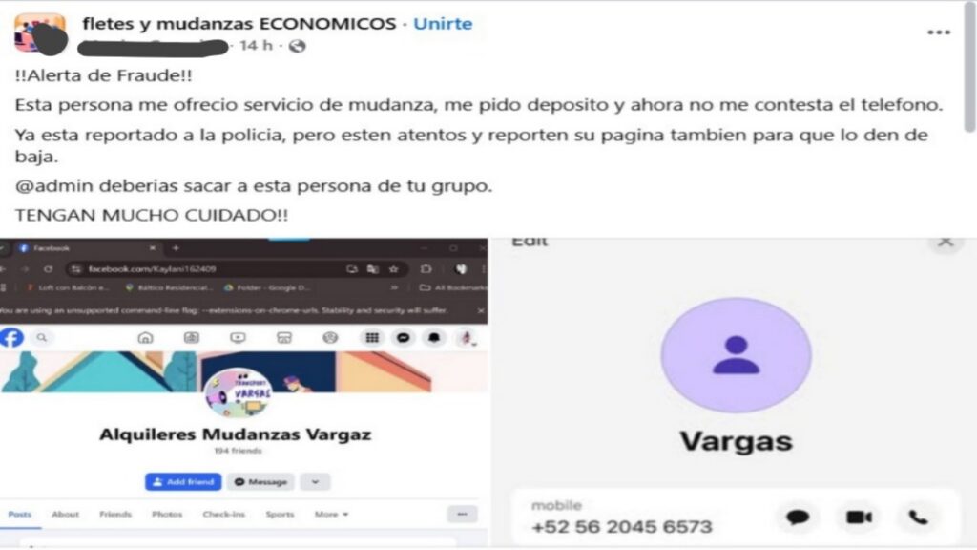
Task: Open the Friends tab on the profile
Action: (115, 515)
